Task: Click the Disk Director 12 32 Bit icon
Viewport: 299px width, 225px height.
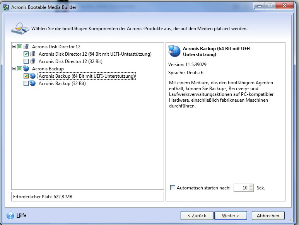Action: point(32,61)
